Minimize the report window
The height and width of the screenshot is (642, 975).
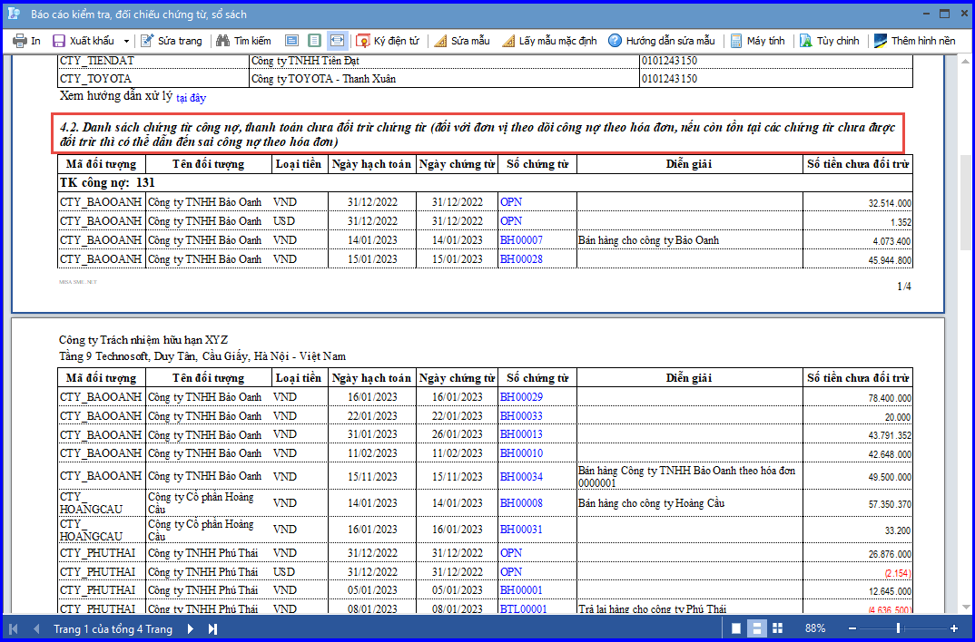[x=928, y=14]
